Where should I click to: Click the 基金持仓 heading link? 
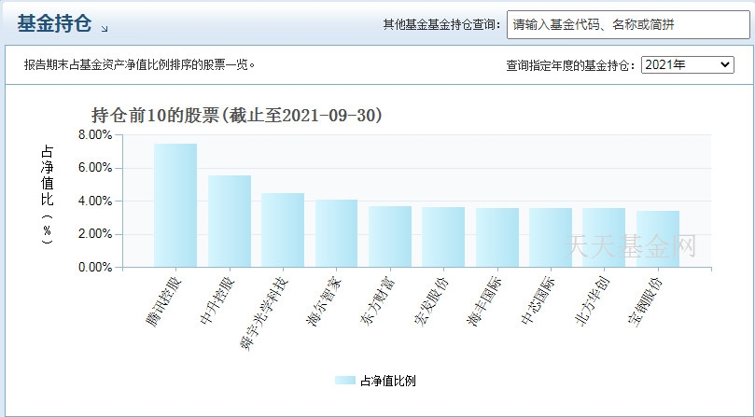click(x=54, y=25)
